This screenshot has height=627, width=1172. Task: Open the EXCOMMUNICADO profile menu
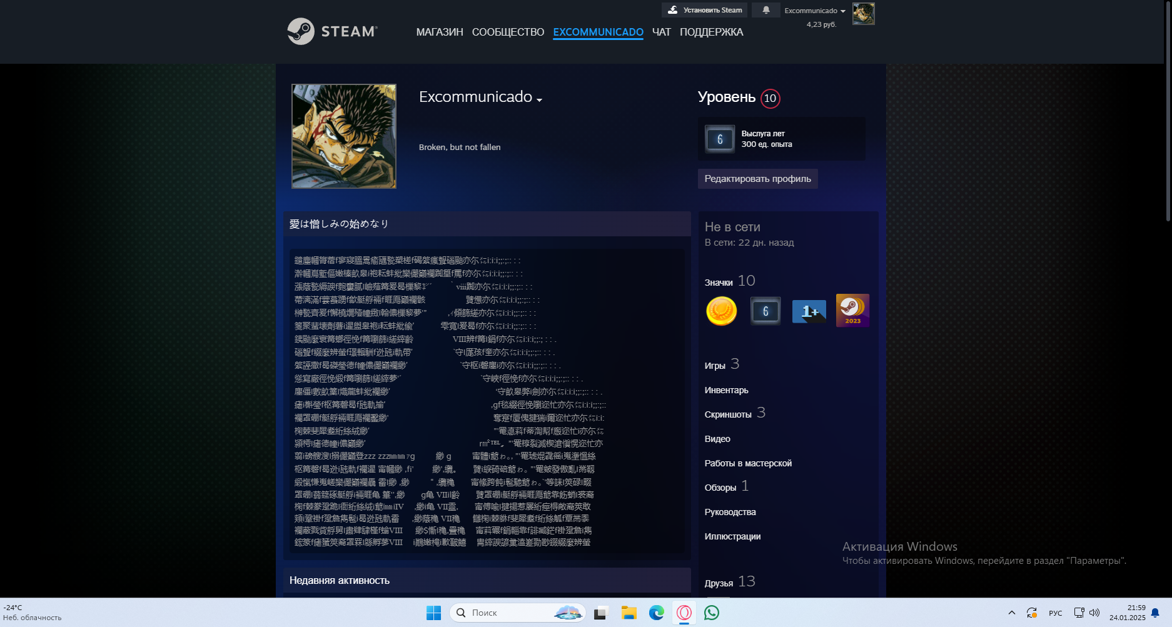coord(598,32)
